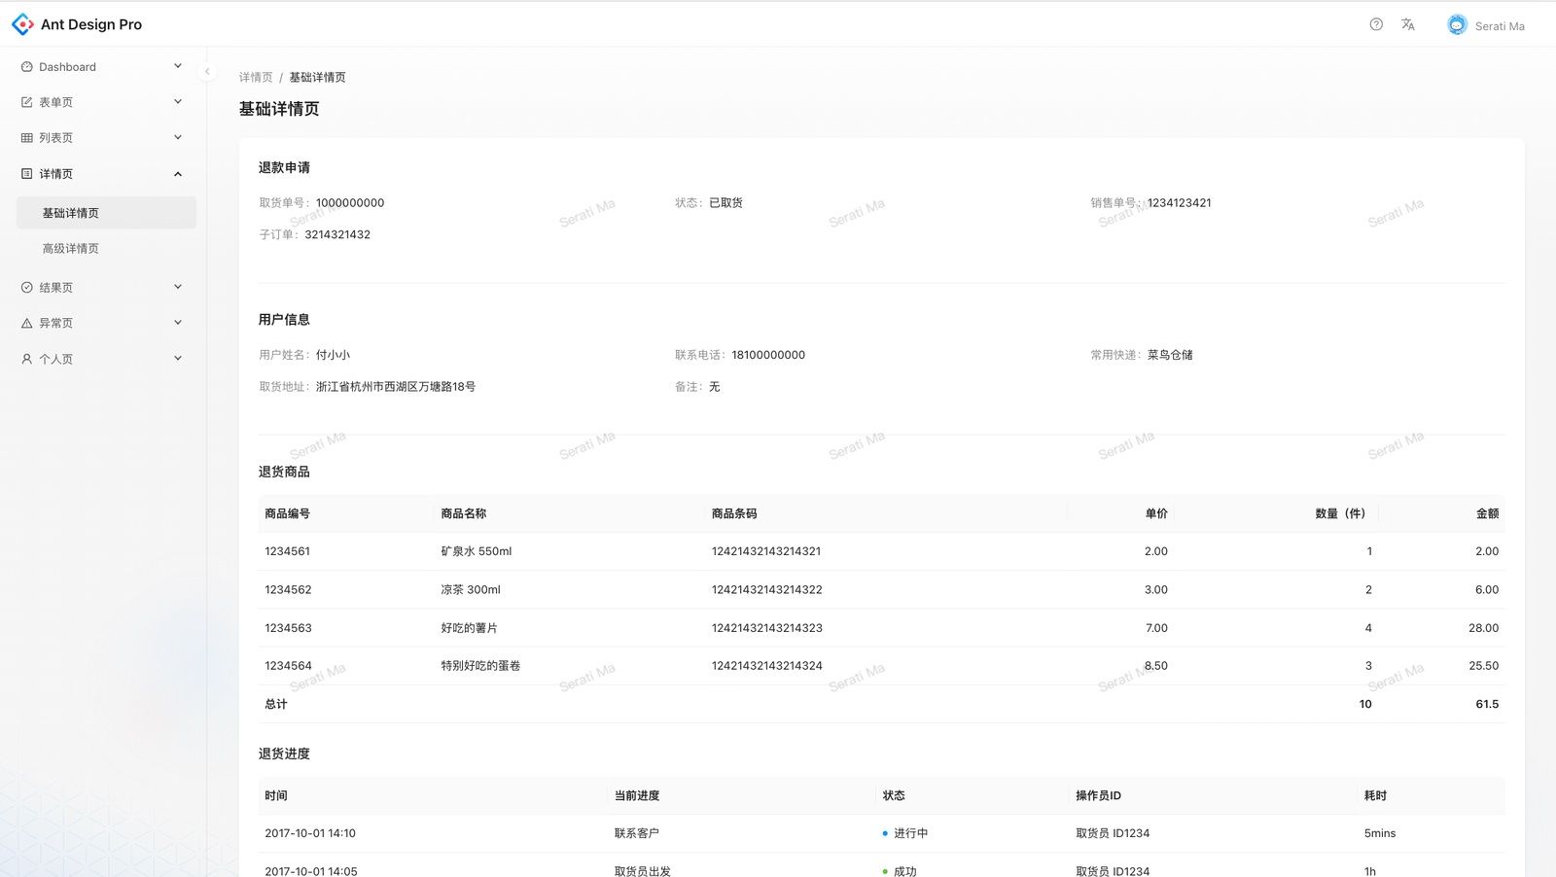Open the 高级详情页 menu item
Viewport: 1556px width, 877px height.
(x=106, y=249)
